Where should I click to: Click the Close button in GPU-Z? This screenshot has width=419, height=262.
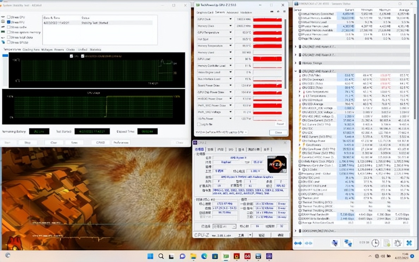click(278, 133)
